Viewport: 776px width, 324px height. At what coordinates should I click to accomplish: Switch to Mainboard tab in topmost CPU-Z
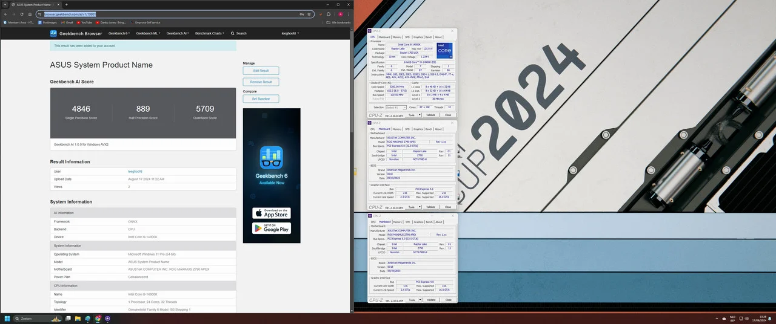click(x=384, y=37)
